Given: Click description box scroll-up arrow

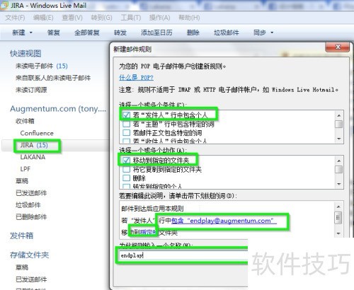Looking at the screenshot, I should tap(338, 207).
